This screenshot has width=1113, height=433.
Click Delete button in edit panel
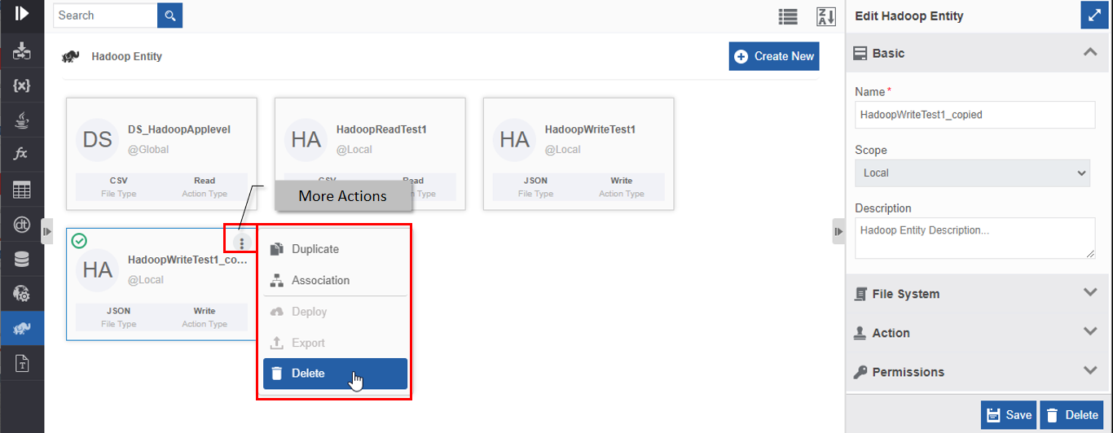point(1071,414)
